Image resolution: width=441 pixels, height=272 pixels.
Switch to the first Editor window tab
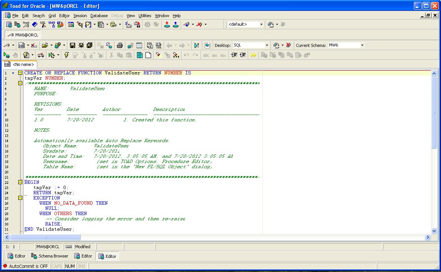pos(17,256)
